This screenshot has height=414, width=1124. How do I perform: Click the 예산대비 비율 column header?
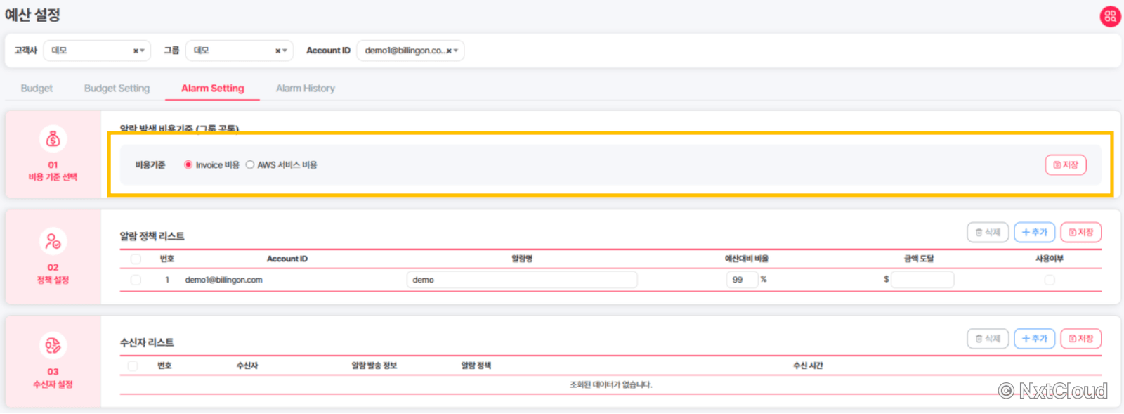pyautogui.click(x=747, y=259)
